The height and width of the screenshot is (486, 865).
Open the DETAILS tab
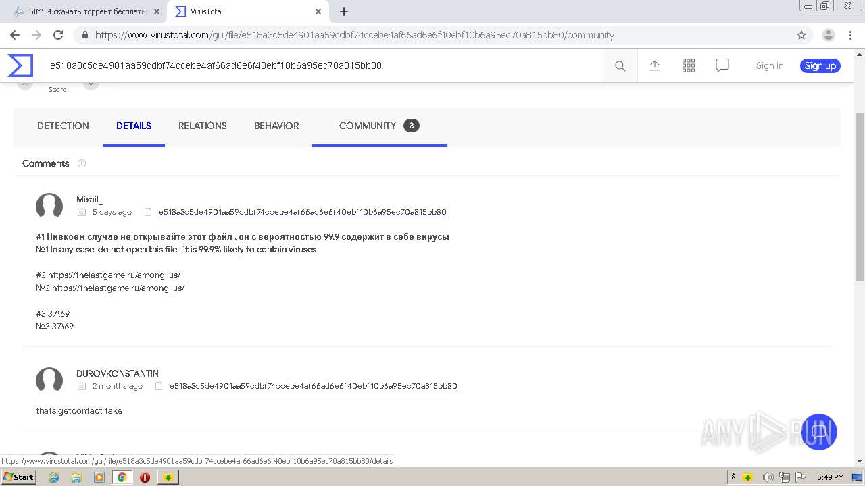[134, 126]
